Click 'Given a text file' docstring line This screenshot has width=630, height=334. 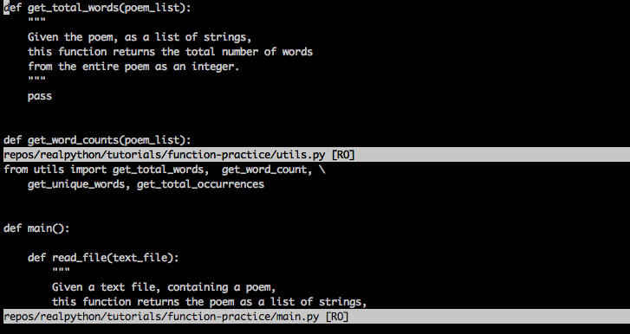click(x=164, y=287)
